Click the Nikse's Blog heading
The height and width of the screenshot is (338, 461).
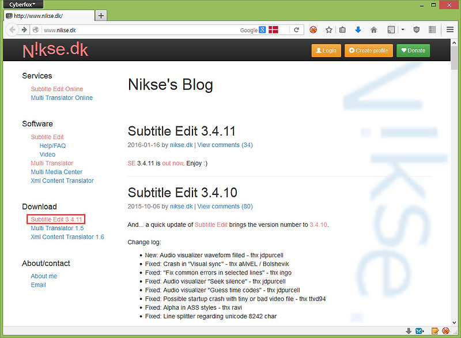(171, 84)
